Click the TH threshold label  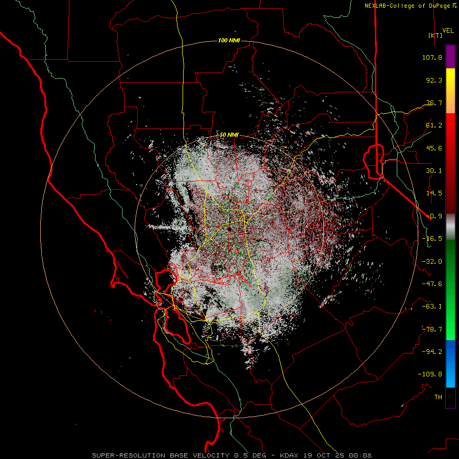click(438, 397)
